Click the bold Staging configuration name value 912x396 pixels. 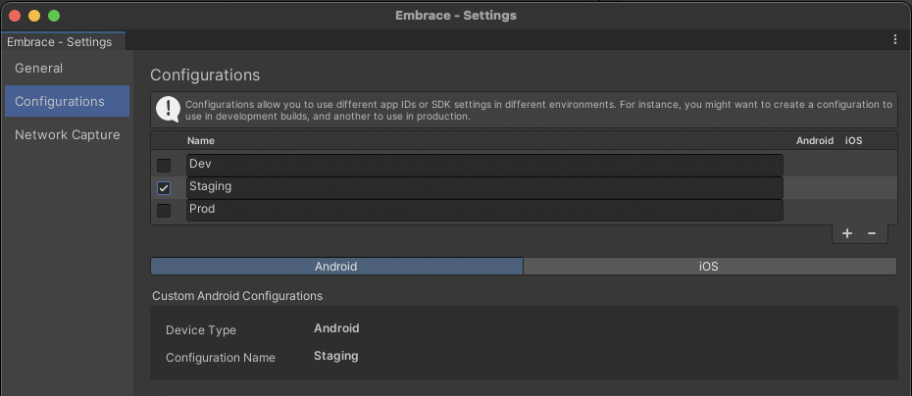pyautogui.click(x=336, y=355)
